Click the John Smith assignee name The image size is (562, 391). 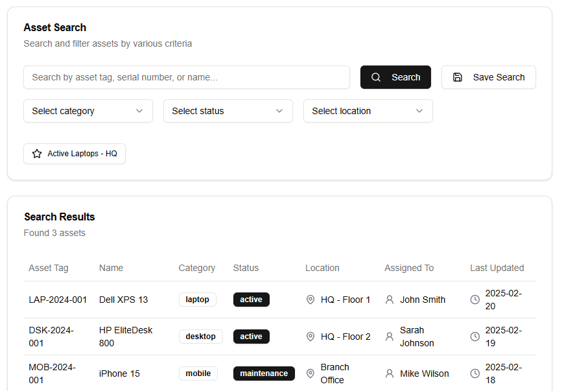pos(423,300)
